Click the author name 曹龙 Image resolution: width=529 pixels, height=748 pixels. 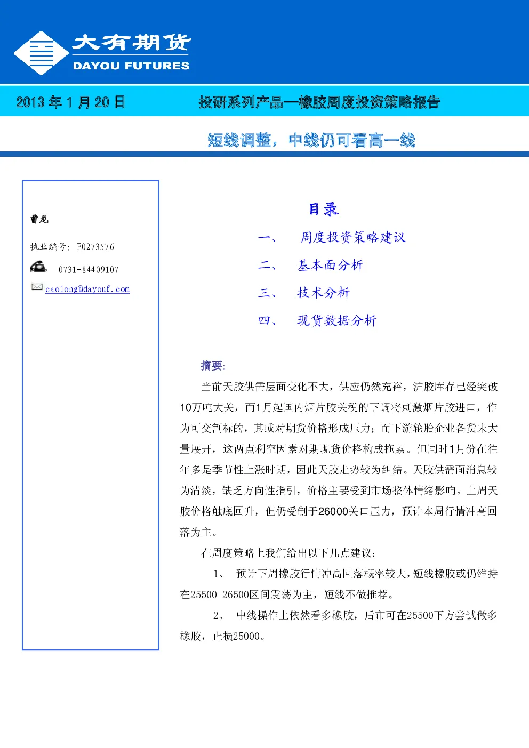[x=39, y=219]
